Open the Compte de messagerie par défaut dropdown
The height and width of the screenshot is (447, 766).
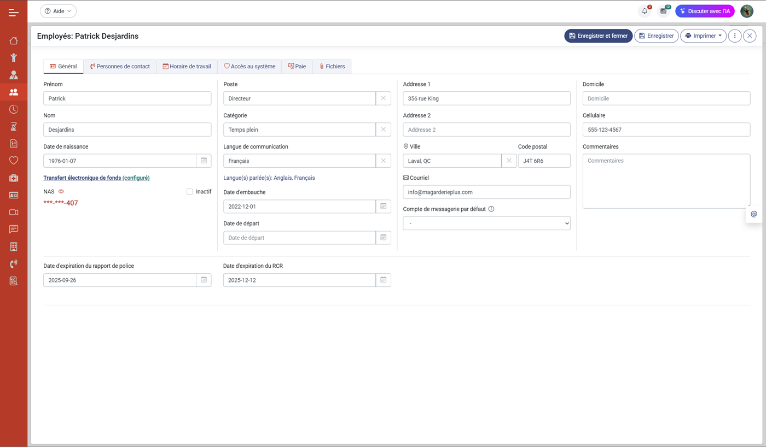coord(486,224)
